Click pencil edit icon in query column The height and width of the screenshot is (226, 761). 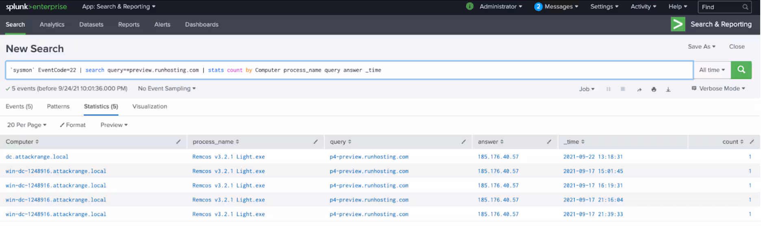click(x=463, y=142)
